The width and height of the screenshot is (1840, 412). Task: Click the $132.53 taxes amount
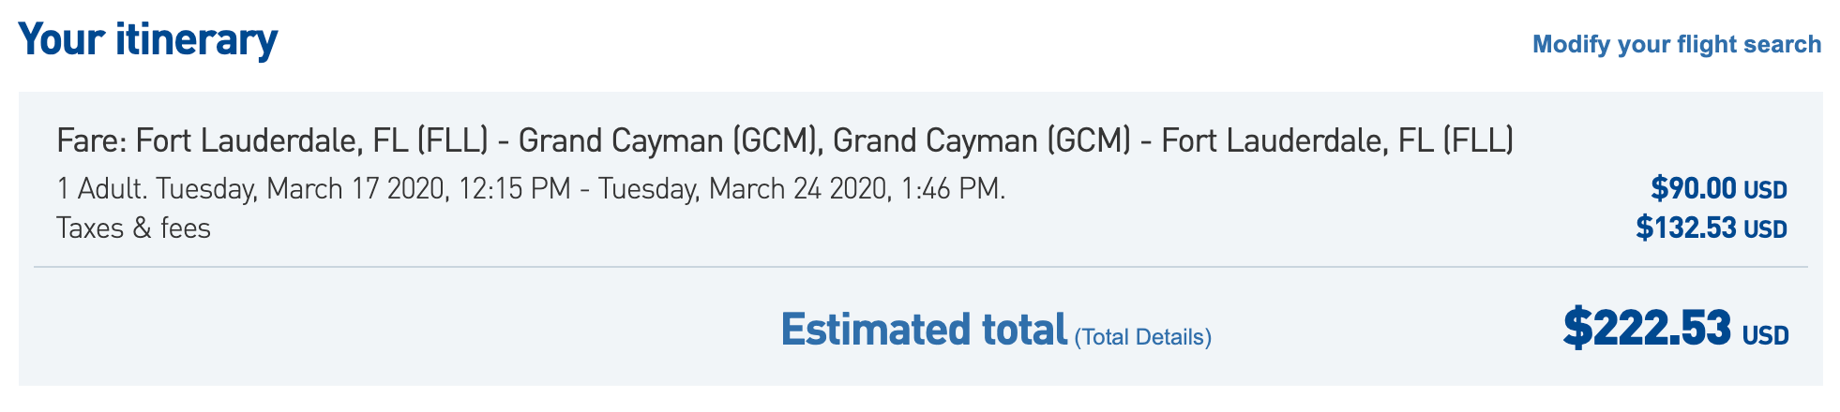[x=1685, y=228]
